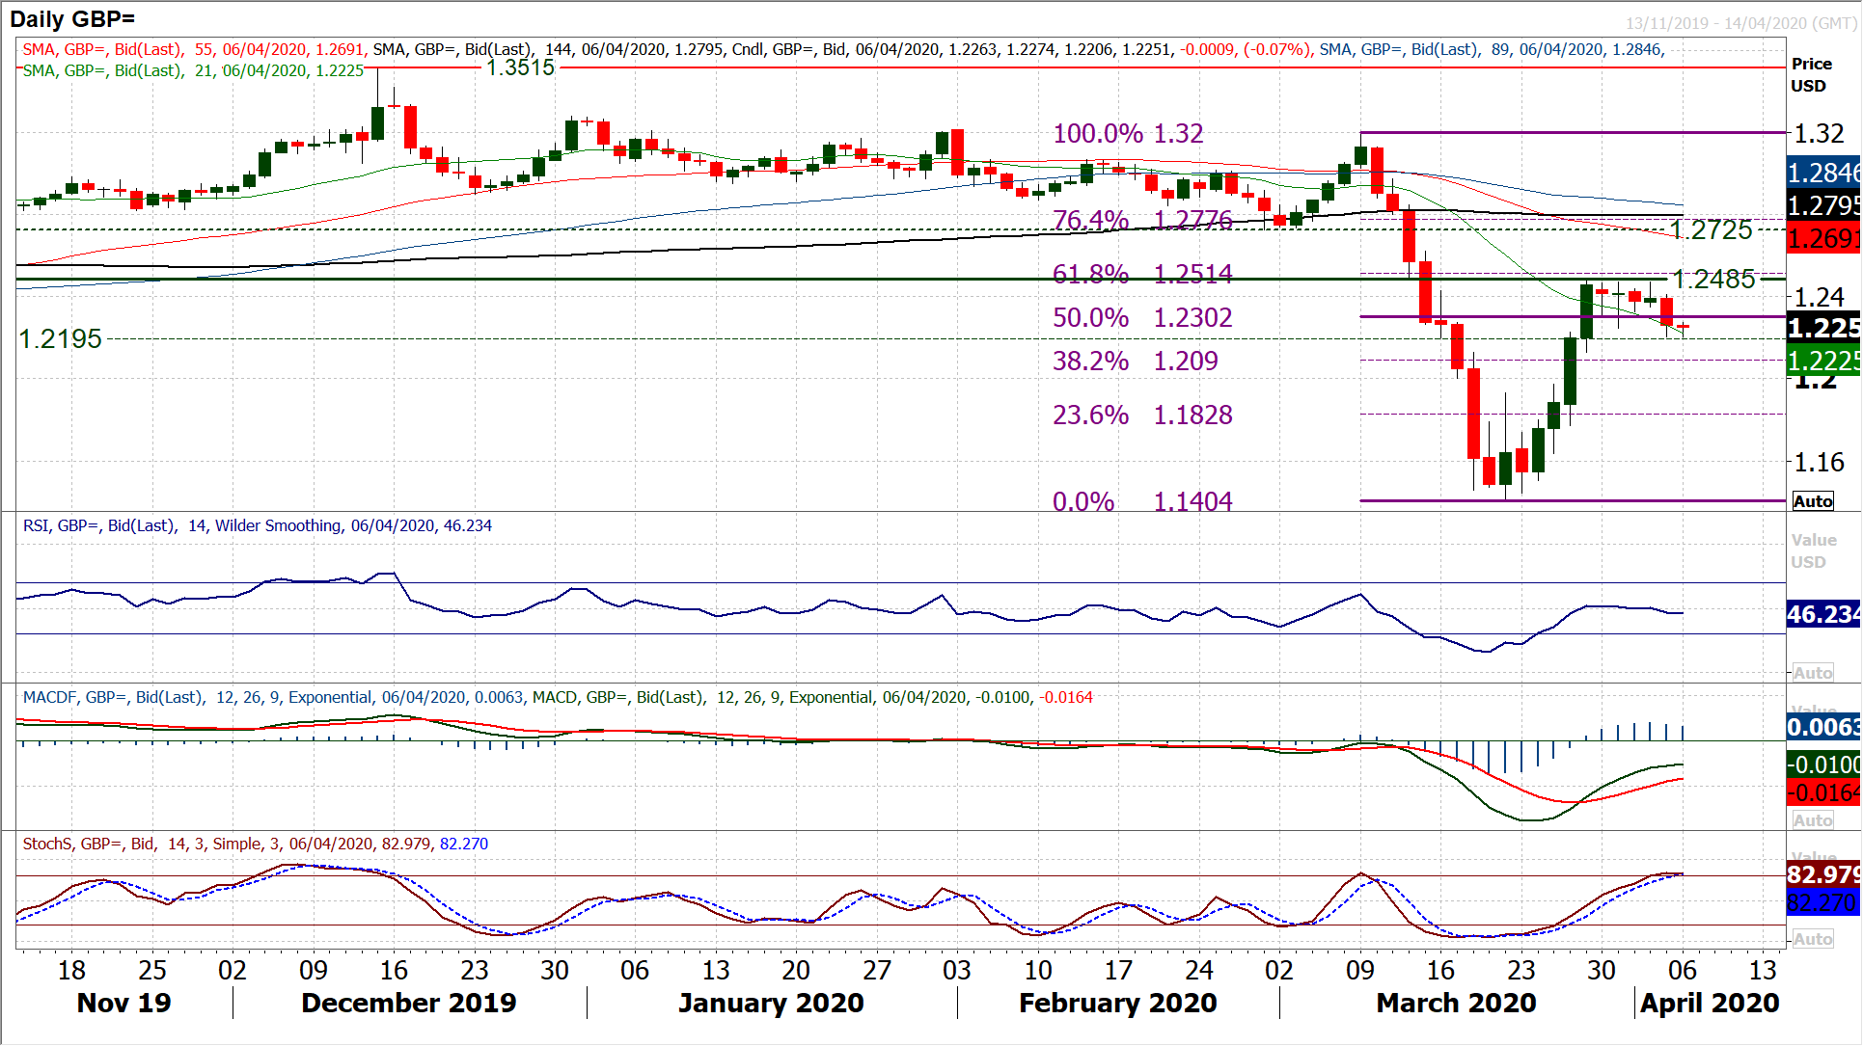Click the Nov 19 month label
Image resolution: width=1863 pixels, height=1046 pixels.
pyautogui.click(x=123, y=1003)
